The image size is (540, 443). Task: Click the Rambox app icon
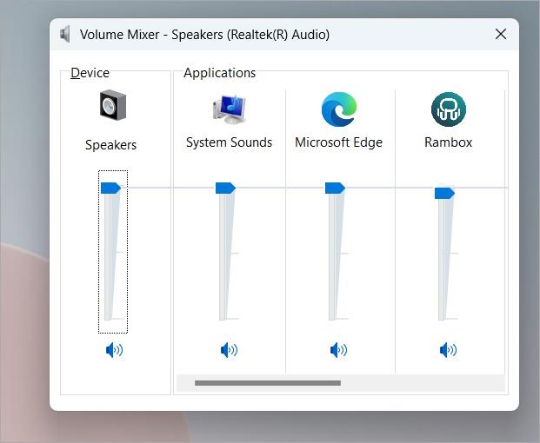pos(449,109)
